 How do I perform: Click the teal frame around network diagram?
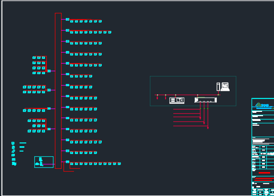[193, 91]
